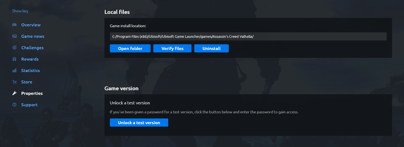Click the game install location path field
The image size is (404, 147).
click(248, 37)
